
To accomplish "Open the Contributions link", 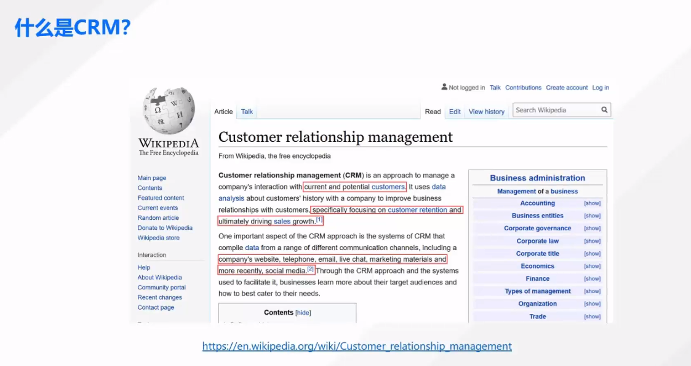I will coord(523,87).
